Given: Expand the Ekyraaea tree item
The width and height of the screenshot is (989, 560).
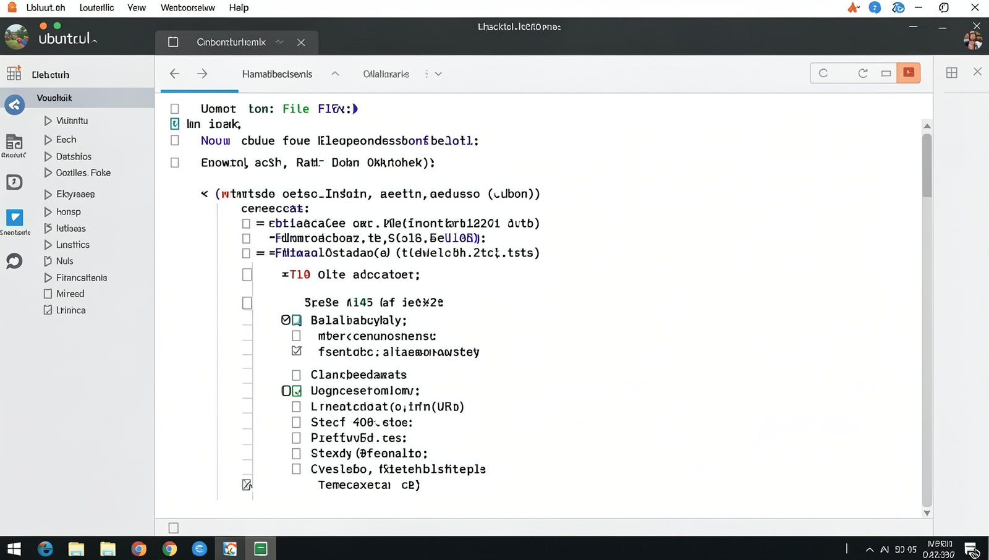Looking at the screenshot, I should 48,194.
